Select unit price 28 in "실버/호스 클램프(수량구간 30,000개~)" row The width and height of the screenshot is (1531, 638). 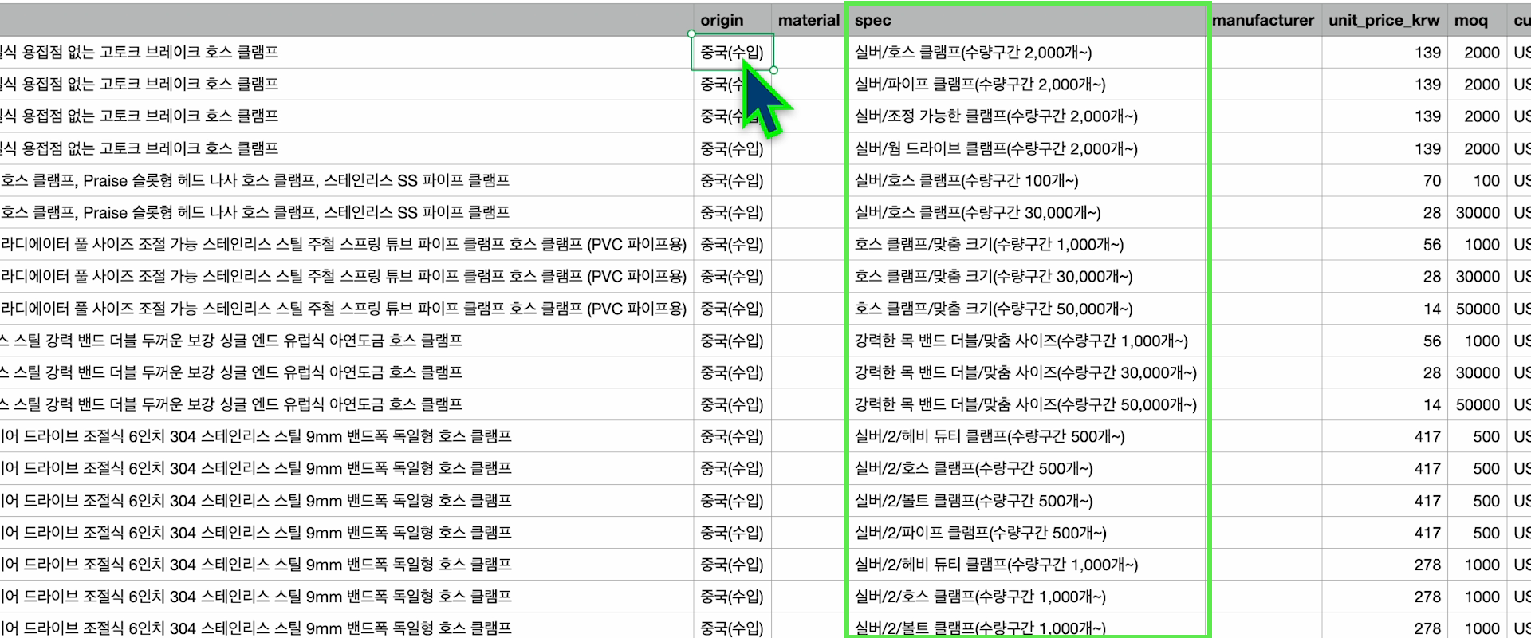pyautogui.click(x=1384, y=212)
